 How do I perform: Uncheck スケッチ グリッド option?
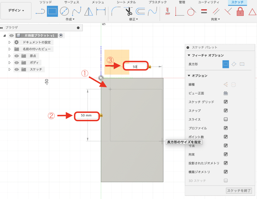(225, 102)
